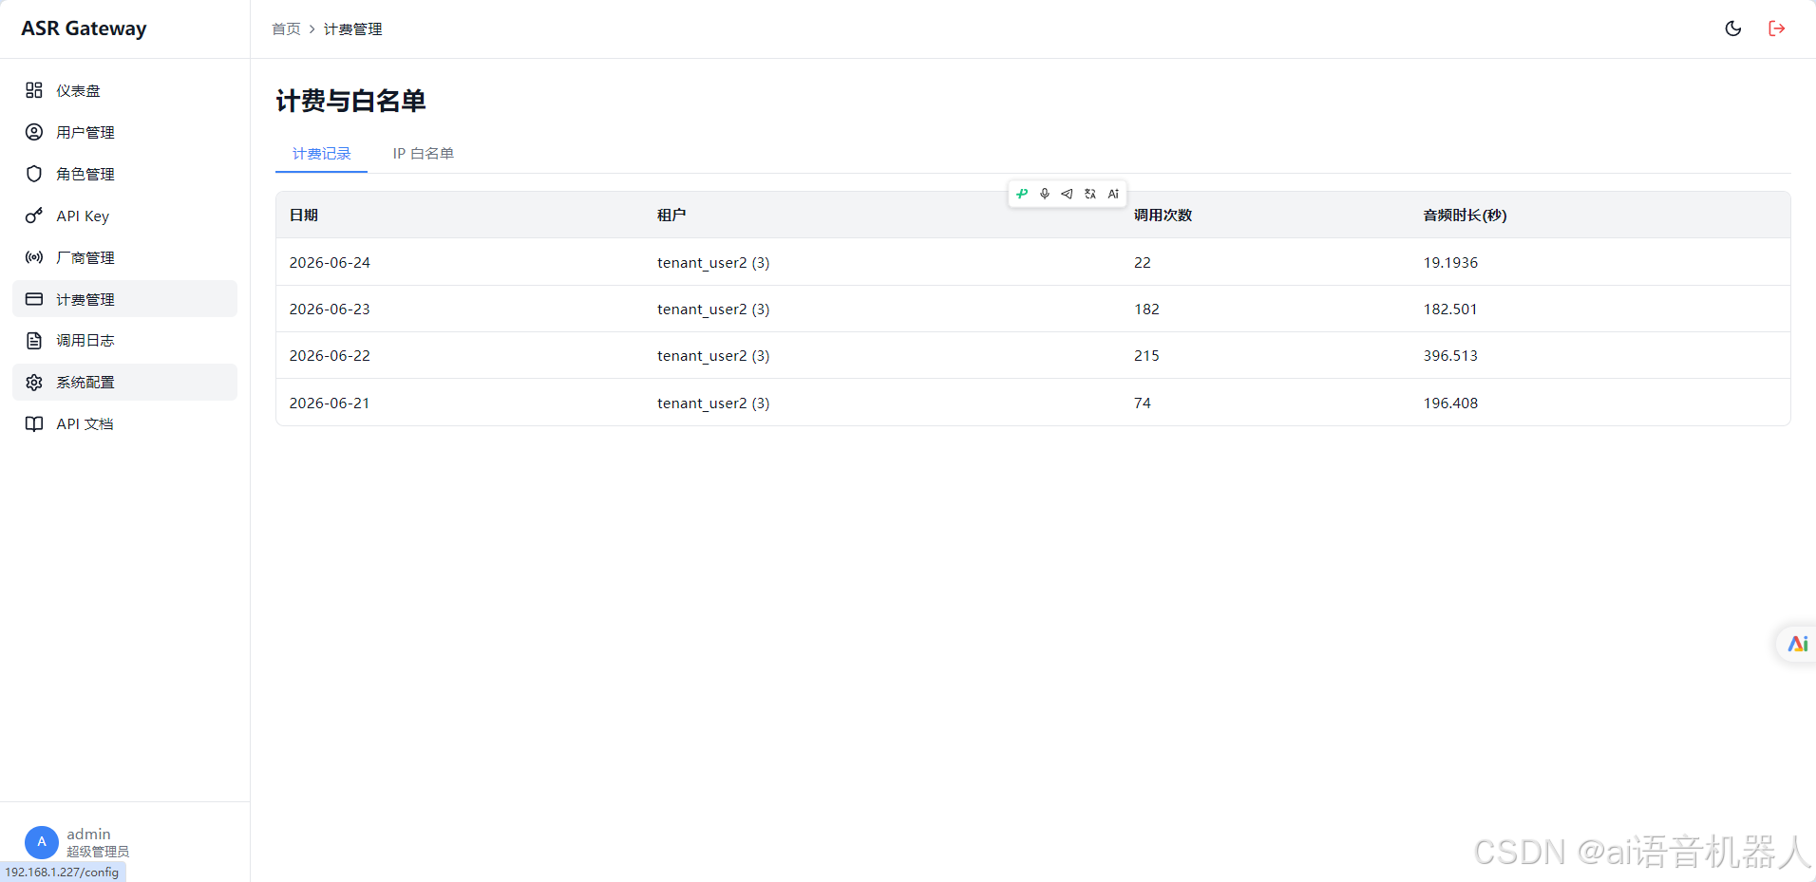Click the 日期 column header
The image size is (1816, 882).
304,216
